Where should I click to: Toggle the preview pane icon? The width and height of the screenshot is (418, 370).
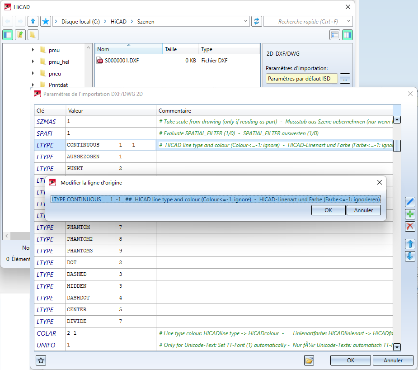[348, 35]
